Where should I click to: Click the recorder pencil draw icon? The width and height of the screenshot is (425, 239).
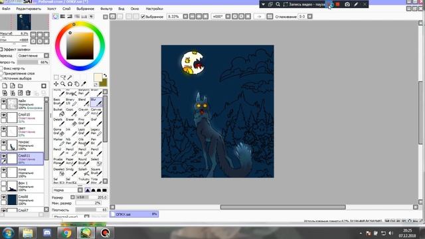pyautogui.click(x=356, y=5)
